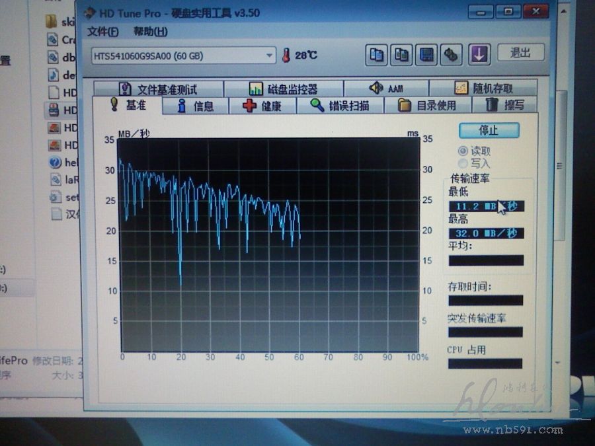
Task: Click the thermometer temperature icon
Action: point(286,56)
